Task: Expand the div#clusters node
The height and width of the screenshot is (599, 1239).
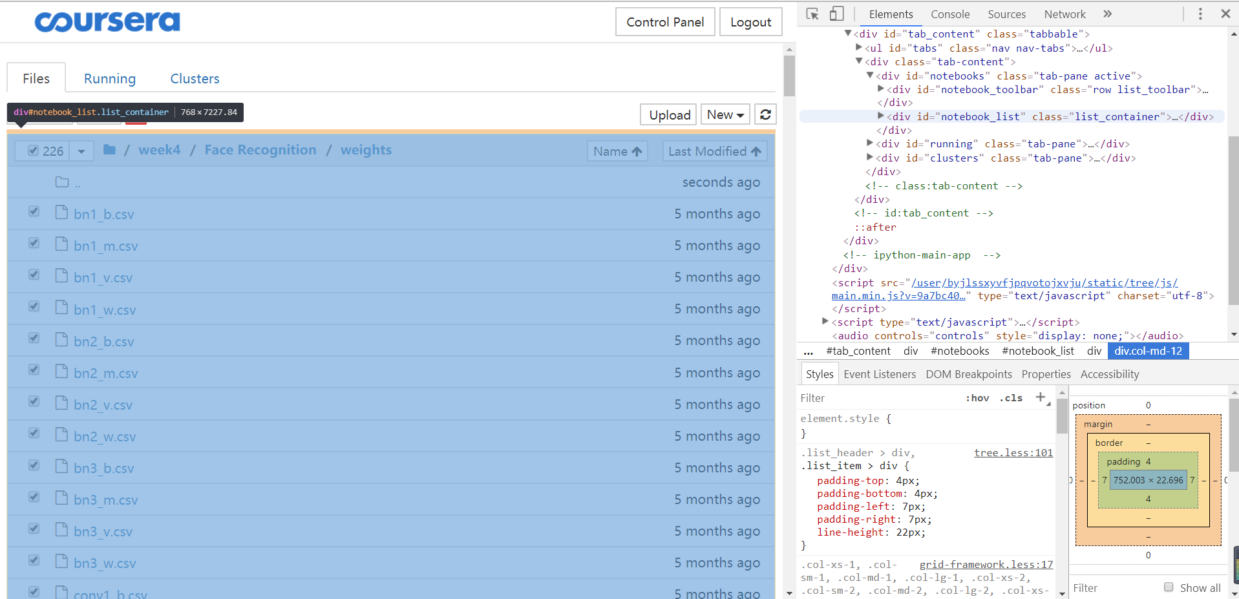Action: 870,157
